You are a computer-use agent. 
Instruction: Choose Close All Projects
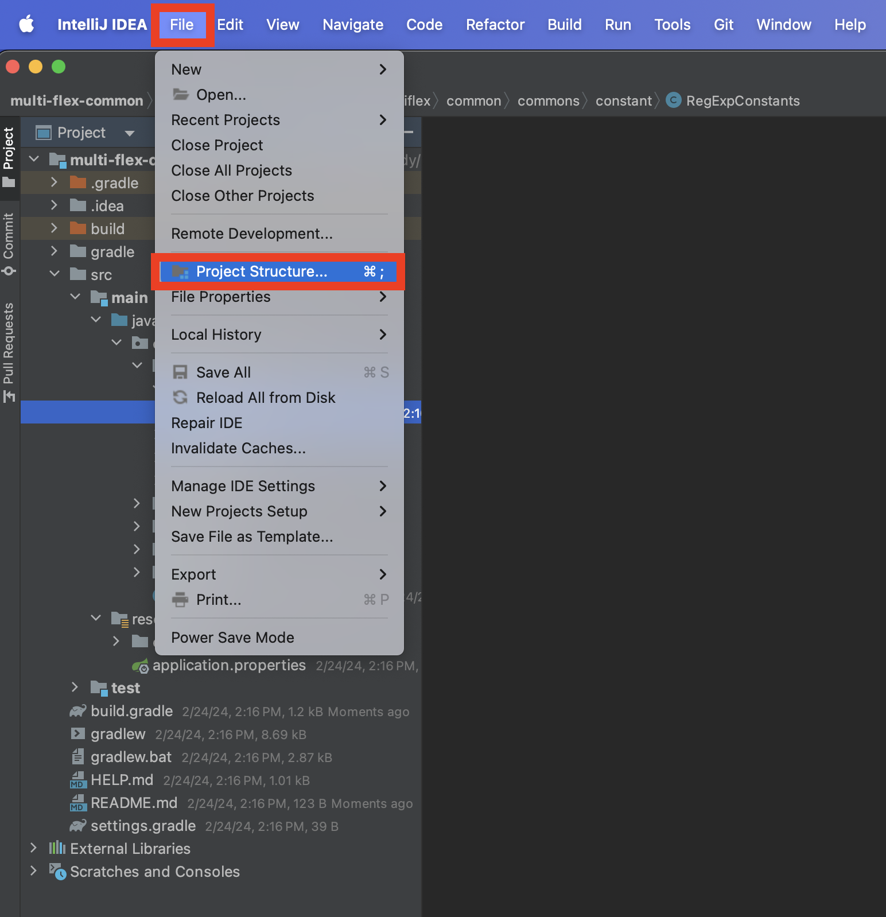pyautogui.click(x=279, y=170)
